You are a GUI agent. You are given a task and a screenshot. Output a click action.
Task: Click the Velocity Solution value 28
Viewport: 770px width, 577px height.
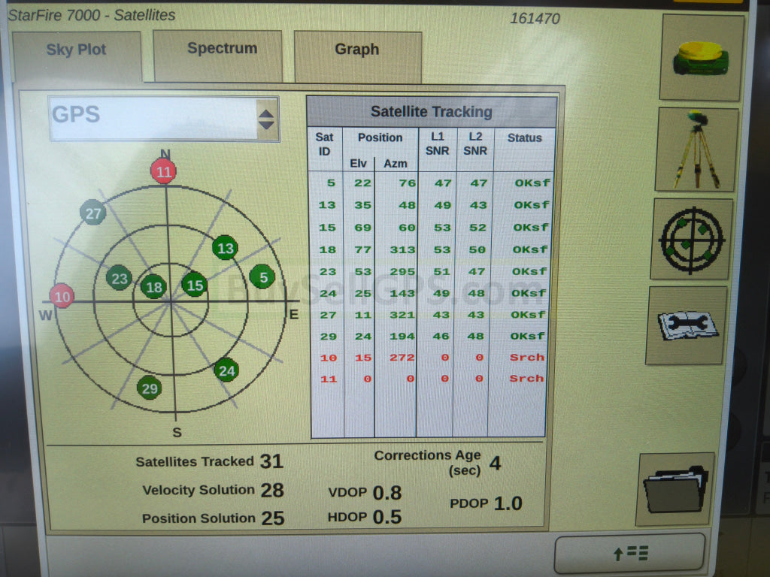click(272, 490)
